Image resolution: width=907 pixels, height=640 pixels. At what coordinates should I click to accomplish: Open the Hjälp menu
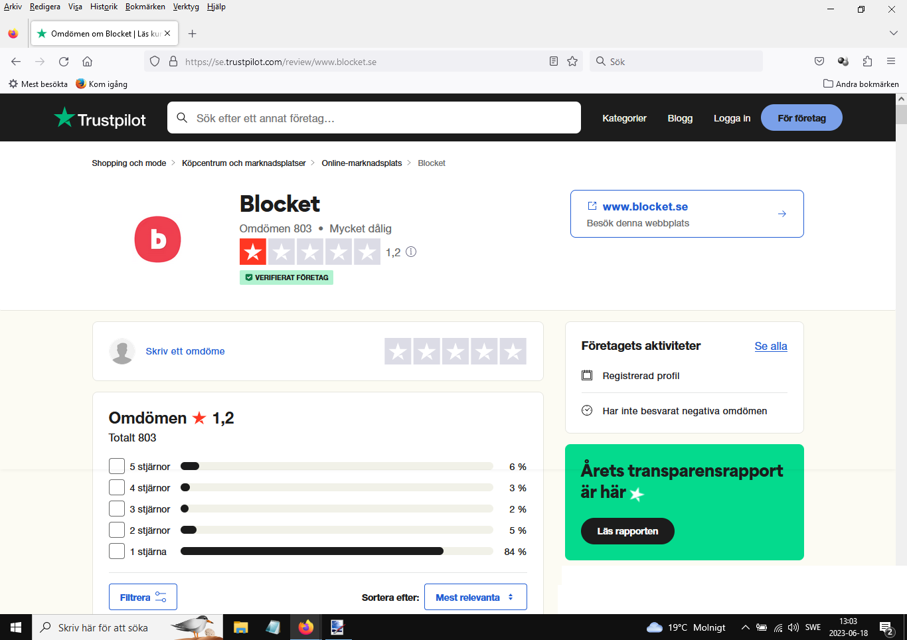pos(216,7)
